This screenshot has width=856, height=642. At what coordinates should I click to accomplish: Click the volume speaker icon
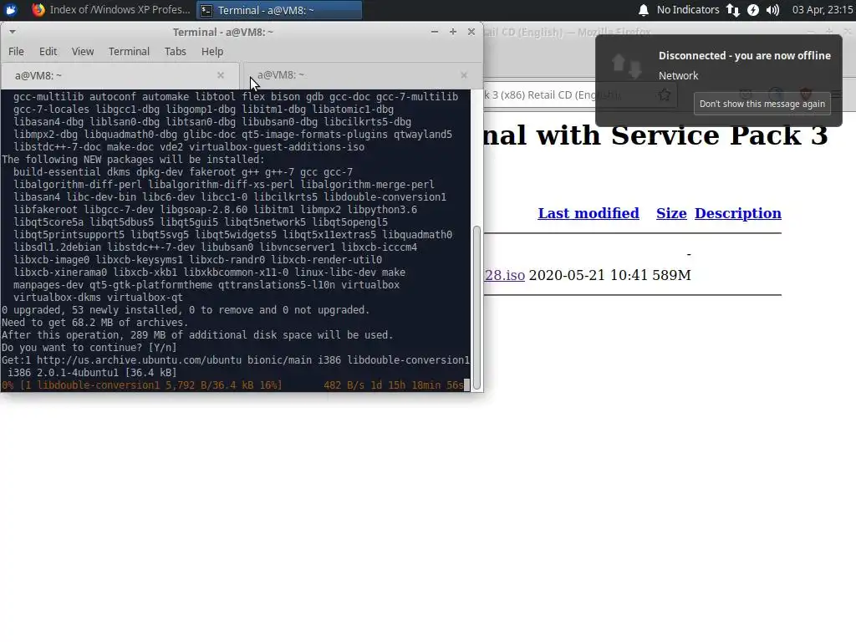coord(772,10)
